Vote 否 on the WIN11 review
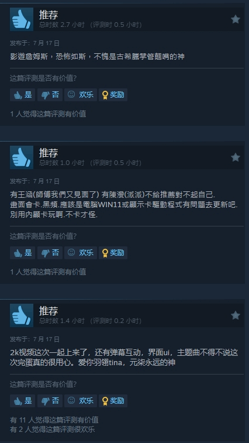Screen dimensions: 249x443 50,253
